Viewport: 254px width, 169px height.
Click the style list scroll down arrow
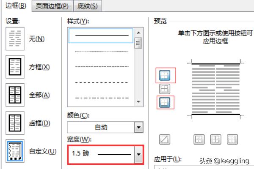(x=138, y=102)
